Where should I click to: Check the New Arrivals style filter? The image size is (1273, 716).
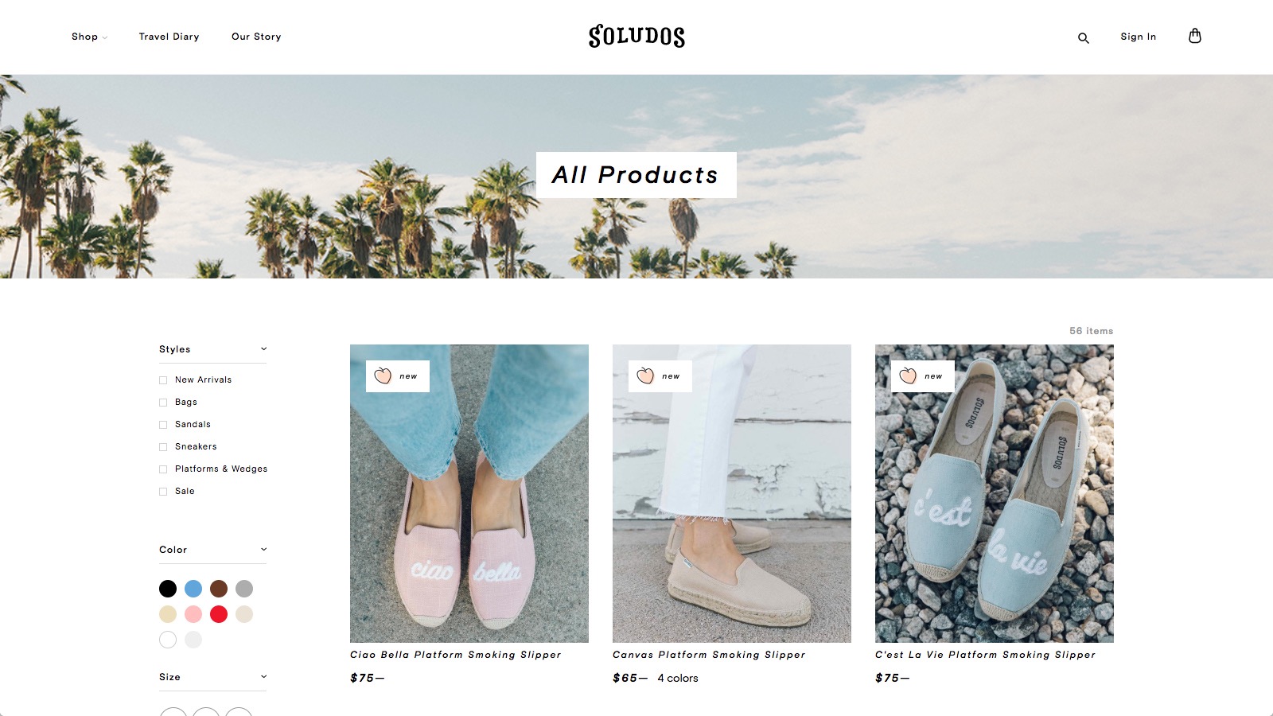click(x=163, y=380)
